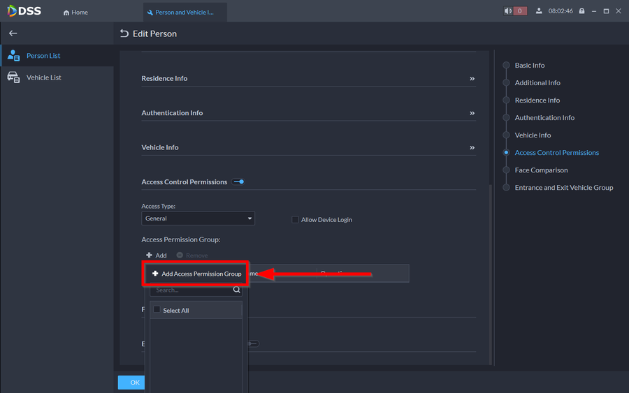Jump to Face Comparison in step navigator
Screen dimensions: 629x393
click(x=541, y=170)
